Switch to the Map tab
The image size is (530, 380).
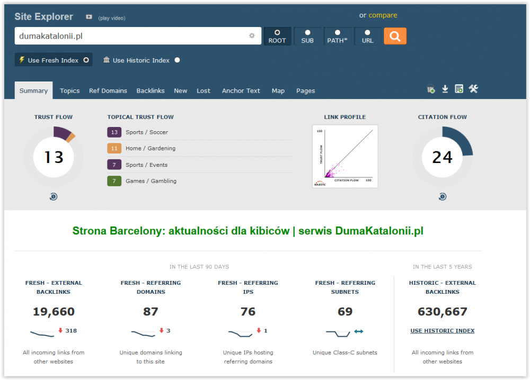pyautogui.click(x=278, y=91)
